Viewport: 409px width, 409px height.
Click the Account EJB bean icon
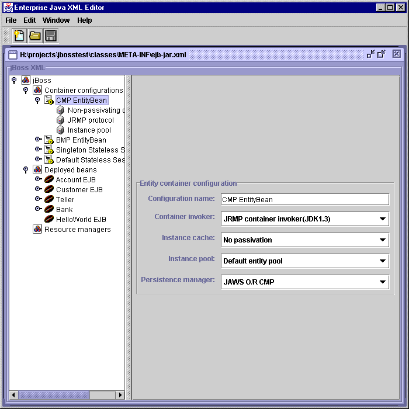coord(49,180)
